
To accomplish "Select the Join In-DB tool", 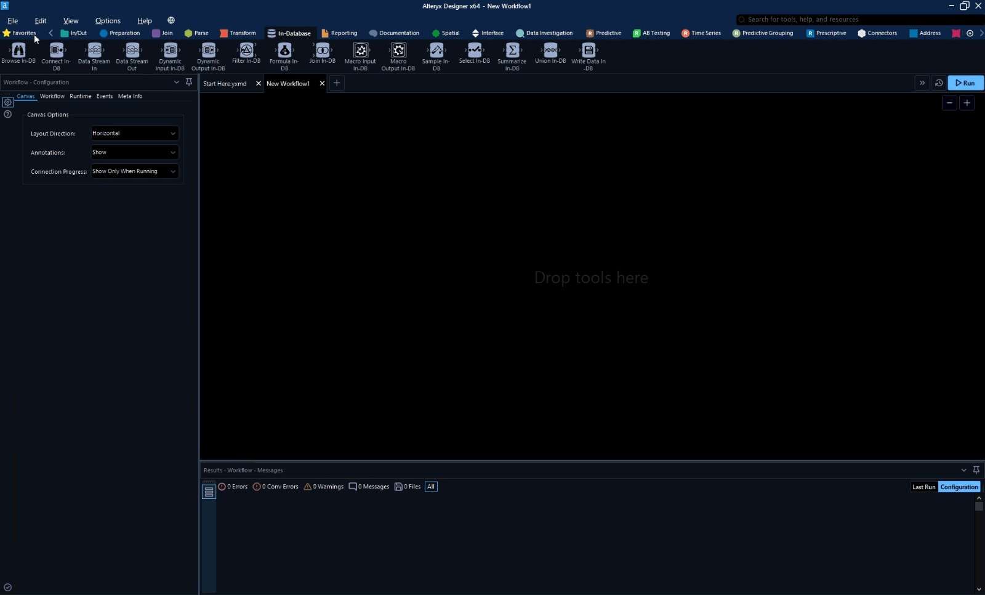I will (x=323, y=53).
